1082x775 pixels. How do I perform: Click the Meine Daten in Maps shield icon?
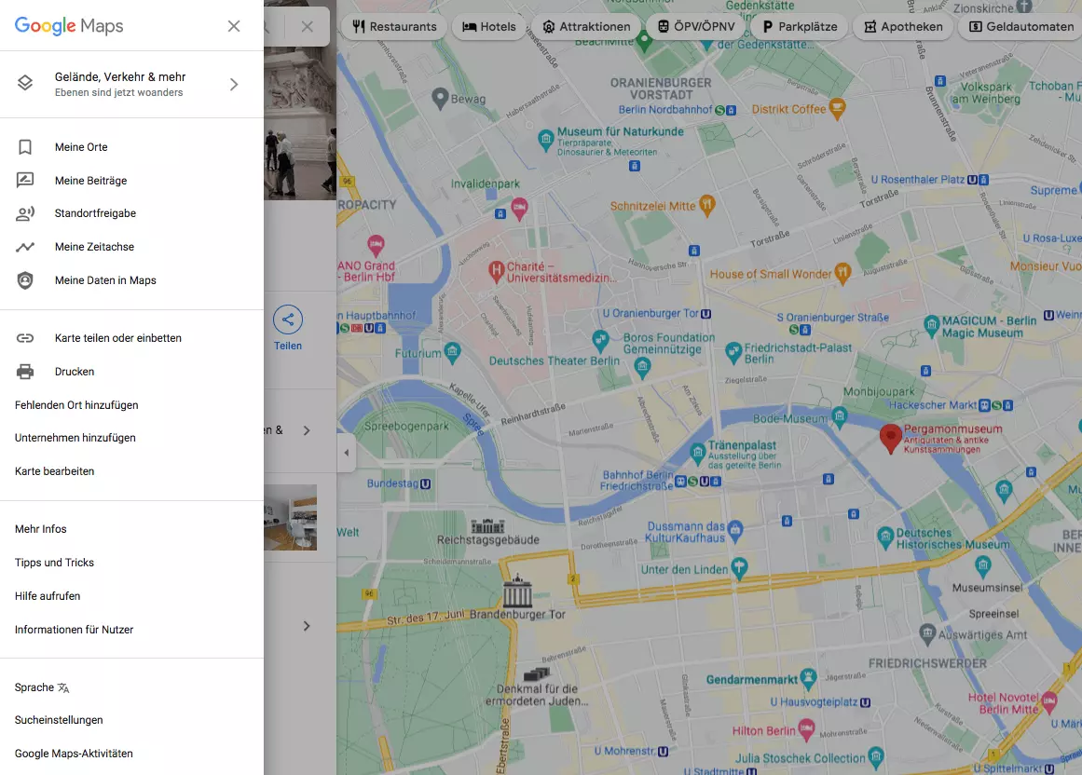pos(25,280)
